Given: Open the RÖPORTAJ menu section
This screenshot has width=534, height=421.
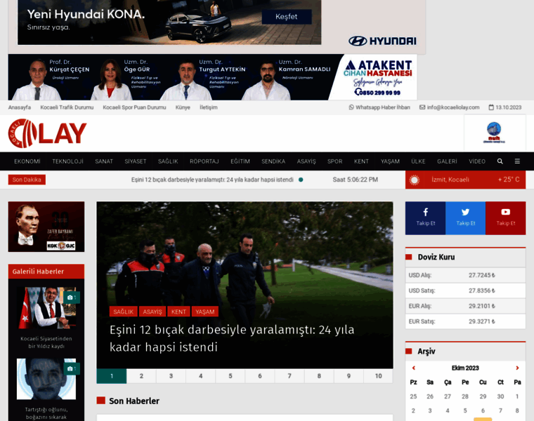Looking at the screenshot, I should (204, 161).
